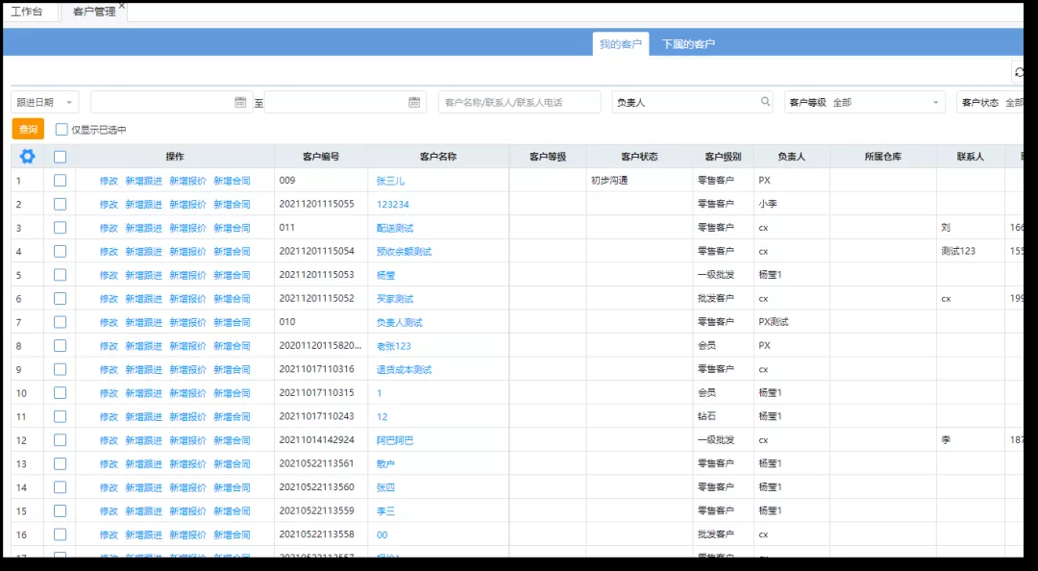This screenshot has height=571, width=1038.
Task: Check the row for customer 预收余额测试
Action: coord(61,251)
